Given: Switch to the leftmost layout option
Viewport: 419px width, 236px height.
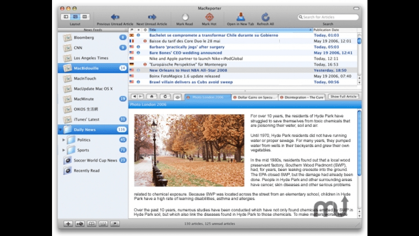Looking at the screenshot, I should 66,17.
